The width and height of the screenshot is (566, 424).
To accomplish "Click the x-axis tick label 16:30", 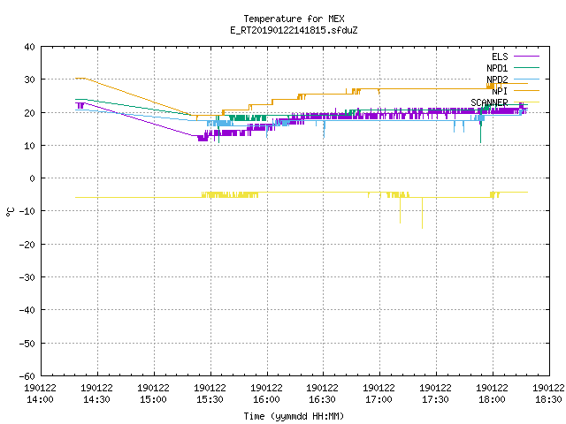I will (x=322, y=399).
